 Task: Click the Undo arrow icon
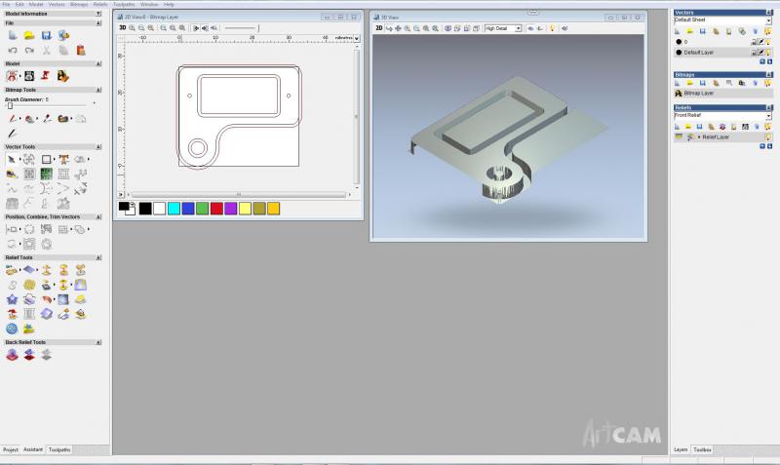[12, 49]
